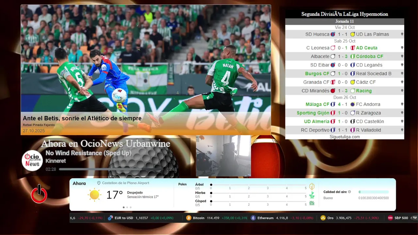The image size is (418, 235).
Task: Click the Bitcoin ticker label
Action: (x=199, y=218)
